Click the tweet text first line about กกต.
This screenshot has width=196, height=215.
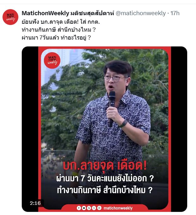61,22
